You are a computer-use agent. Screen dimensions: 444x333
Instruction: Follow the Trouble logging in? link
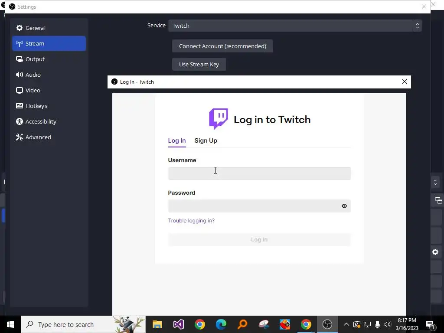191,221
